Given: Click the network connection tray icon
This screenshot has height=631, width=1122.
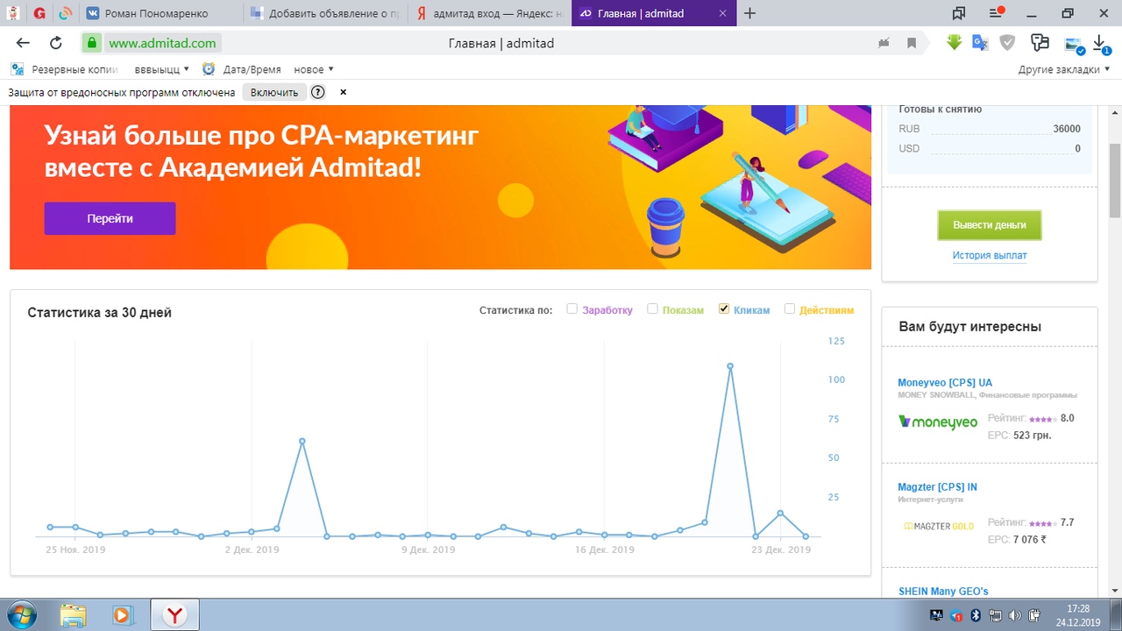Looking at the screenshot, I should [x=995, y=615].
